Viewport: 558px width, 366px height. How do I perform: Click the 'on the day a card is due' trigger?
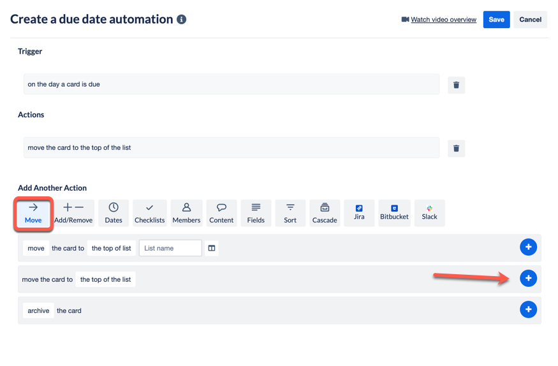231,84
